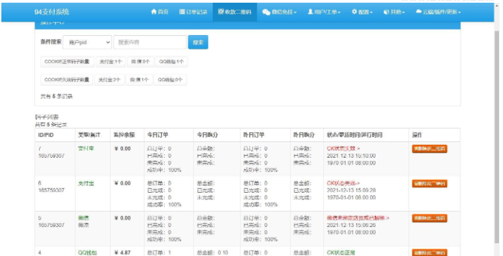Click the blue 搜索 search button
503x256 pixels.
point(198,42)
